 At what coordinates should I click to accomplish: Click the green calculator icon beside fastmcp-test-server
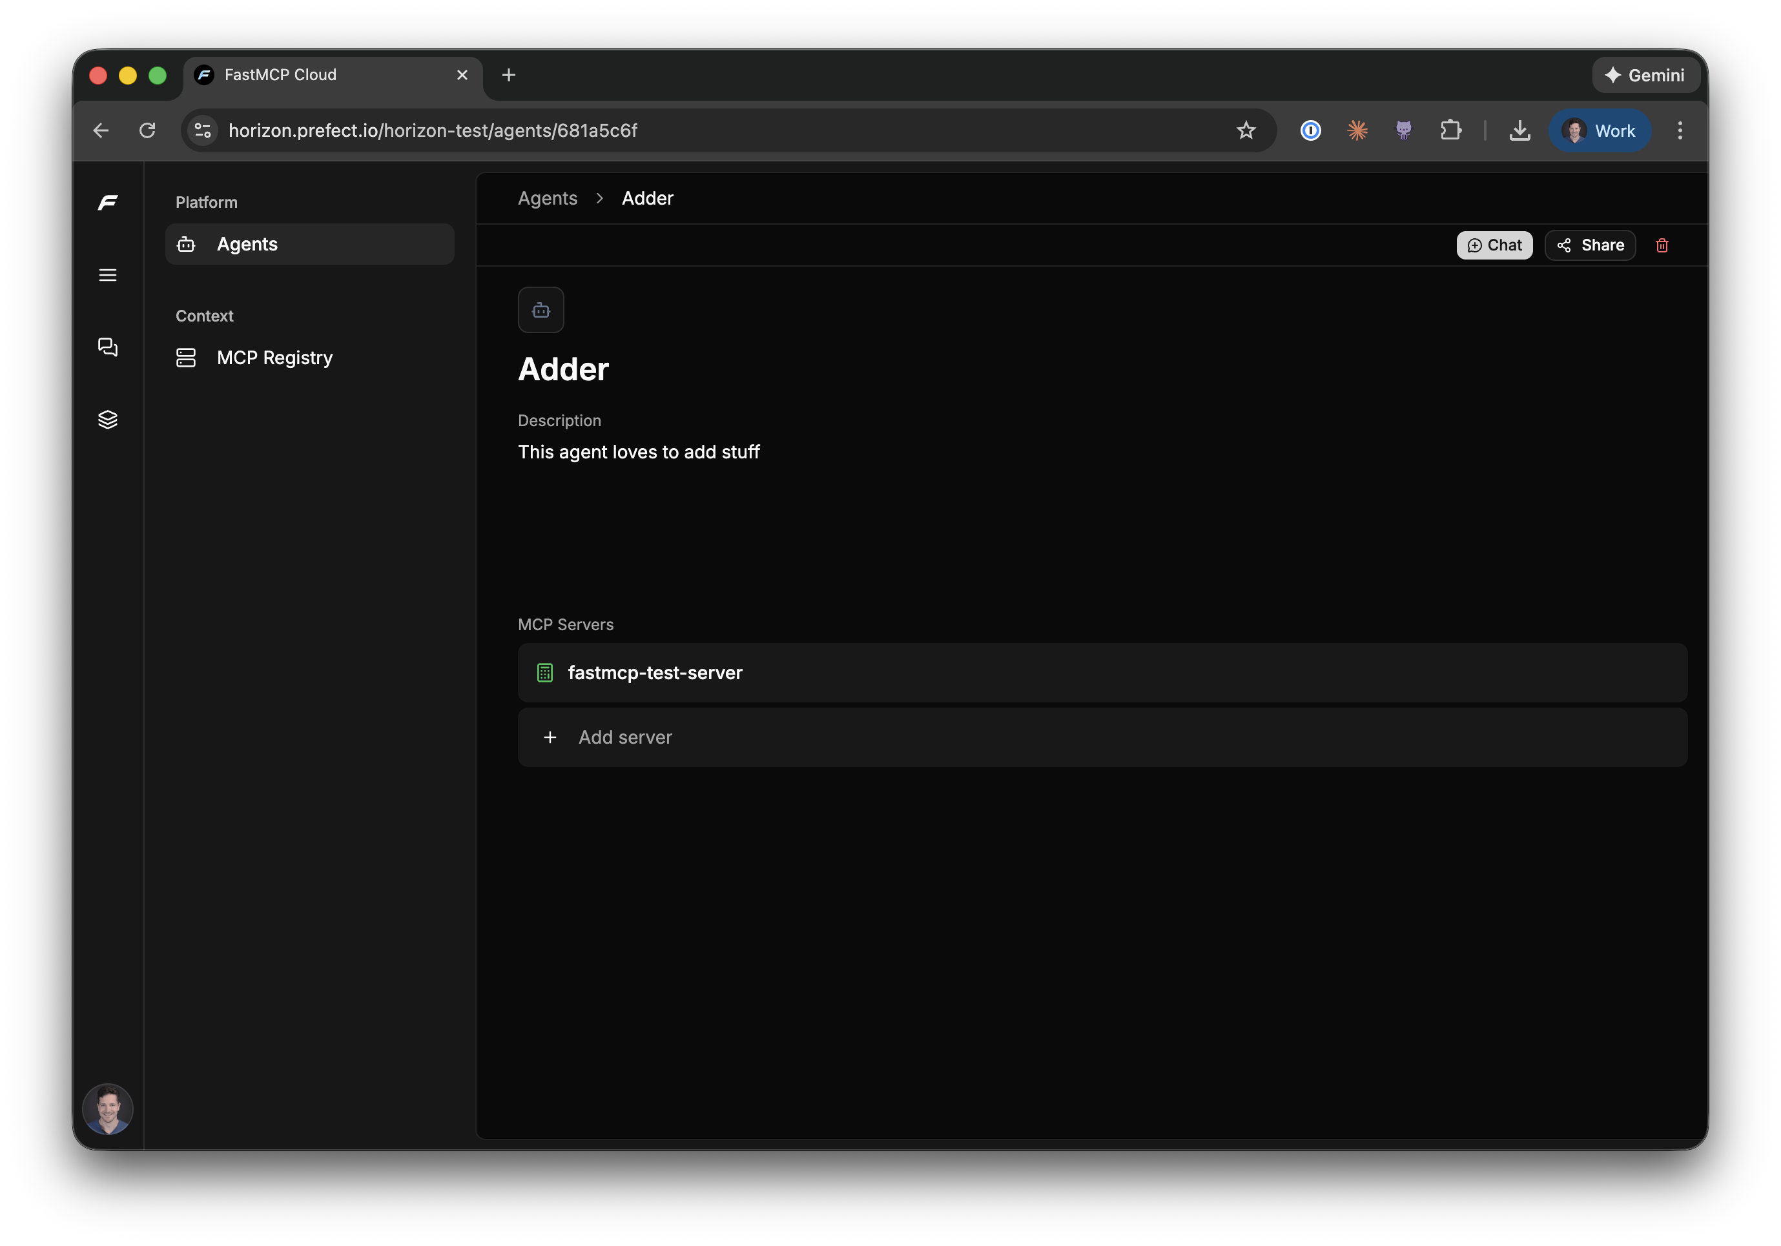coord(544,672)
